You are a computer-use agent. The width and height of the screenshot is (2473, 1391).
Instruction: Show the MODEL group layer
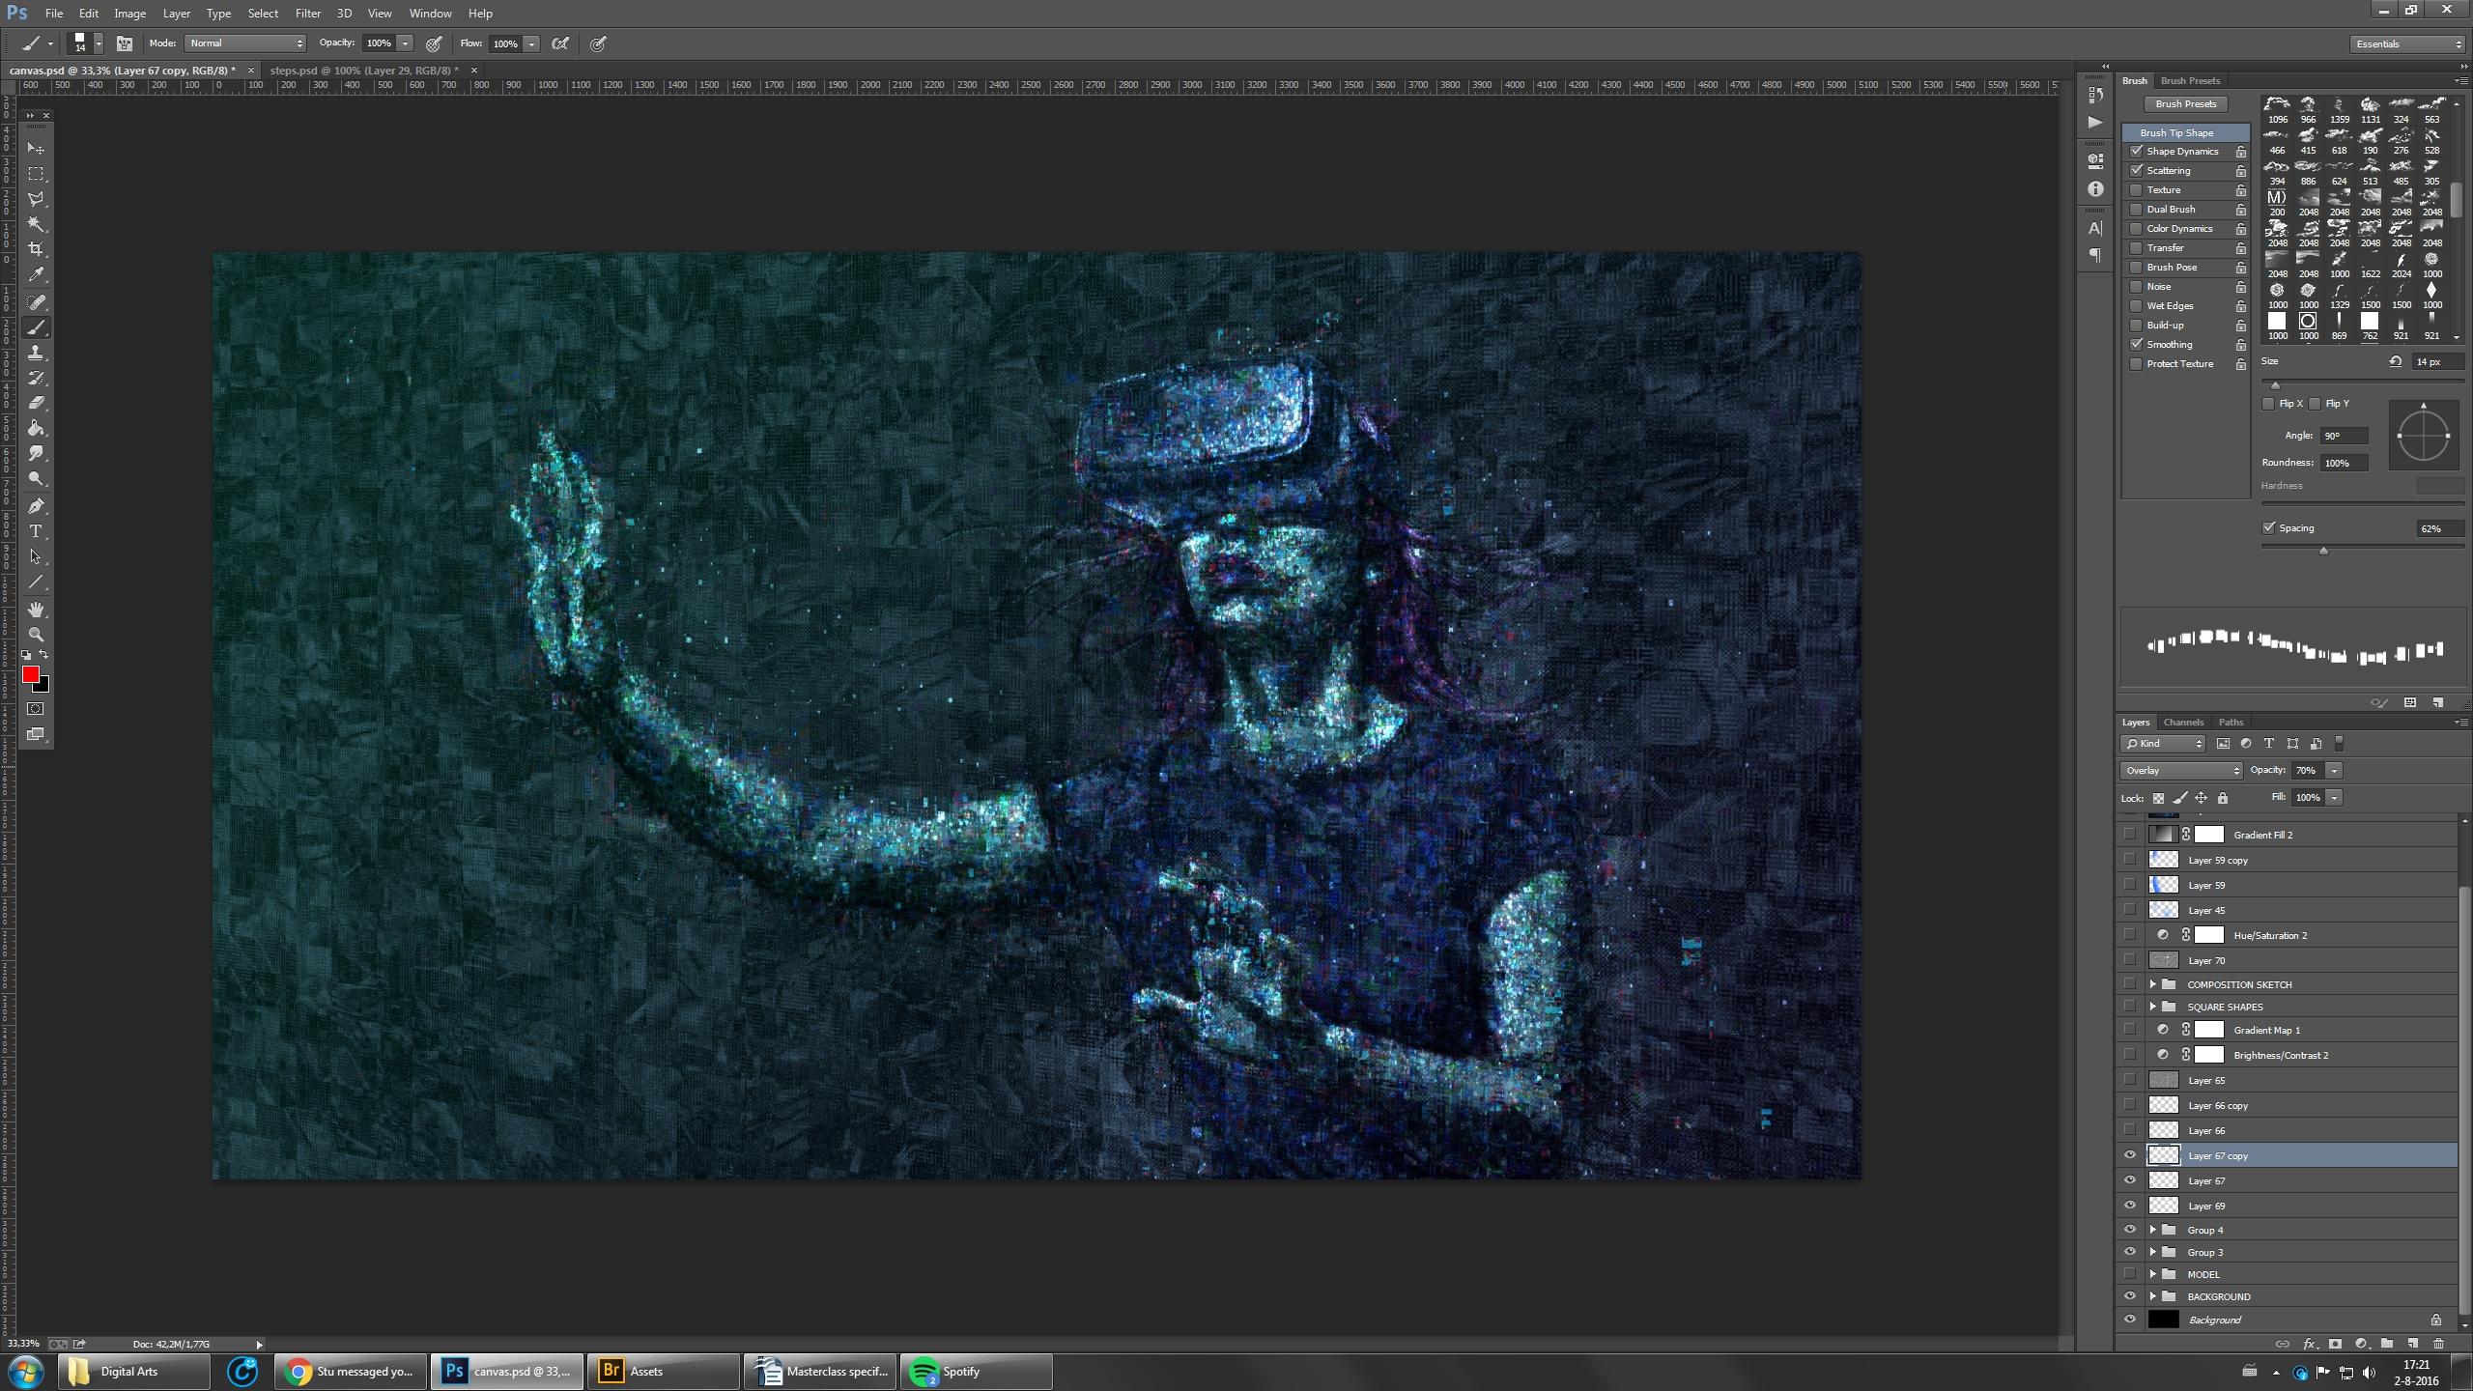pyautogui.click(x=2130, y=1274)
